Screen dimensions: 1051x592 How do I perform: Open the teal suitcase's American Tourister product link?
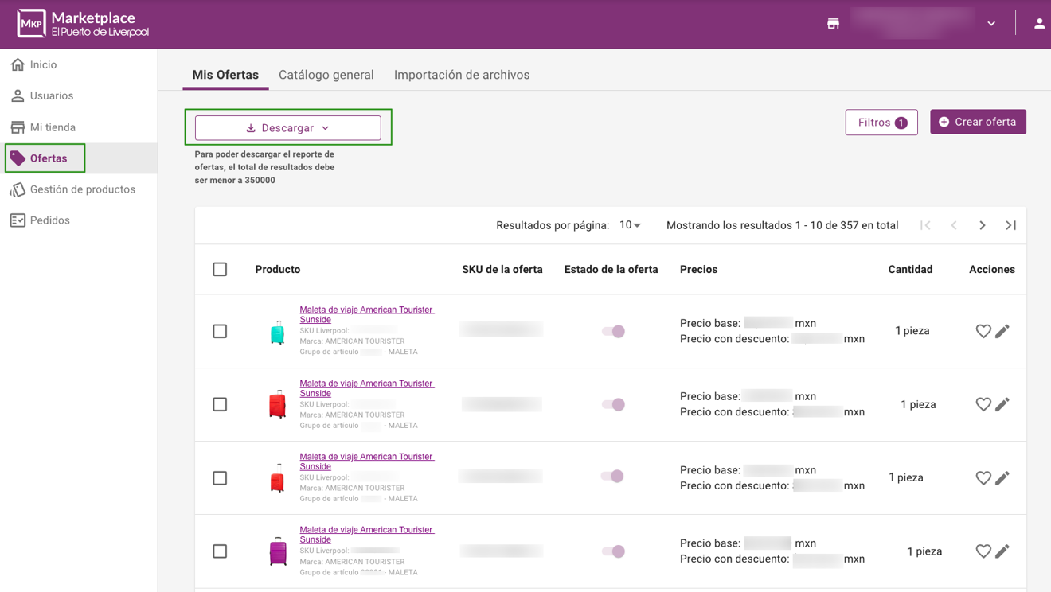tap(366, 314)
